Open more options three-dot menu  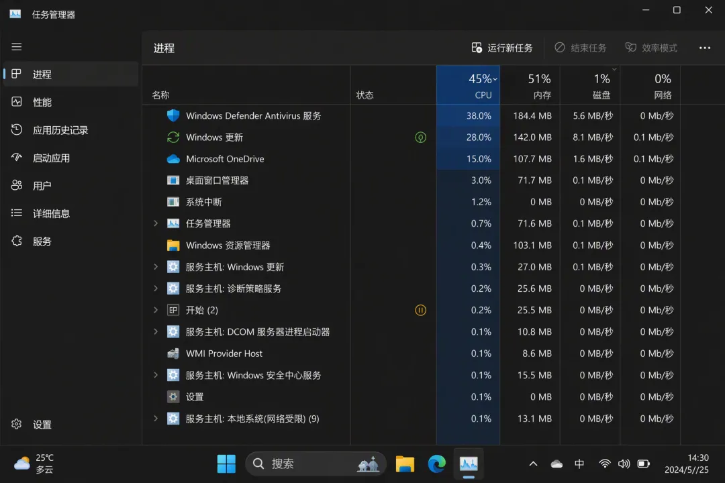click(x=704, y=48)
